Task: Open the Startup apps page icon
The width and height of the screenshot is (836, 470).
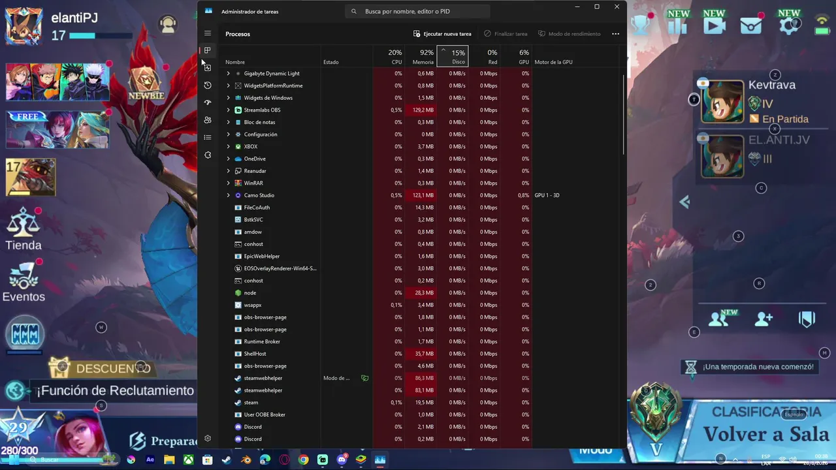Action: click(x=208, y=102)
